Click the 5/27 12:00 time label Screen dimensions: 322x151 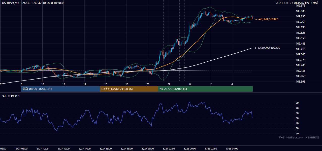click(x=63, y=148)
